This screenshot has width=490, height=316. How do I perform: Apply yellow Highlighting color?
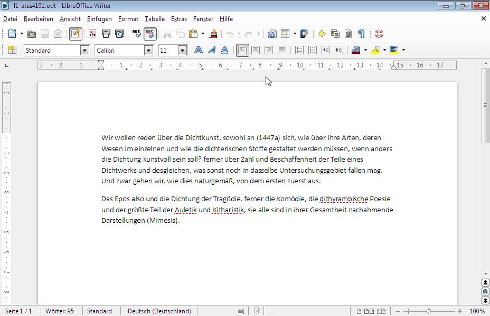pyautogui.click(x=375, y=50)
